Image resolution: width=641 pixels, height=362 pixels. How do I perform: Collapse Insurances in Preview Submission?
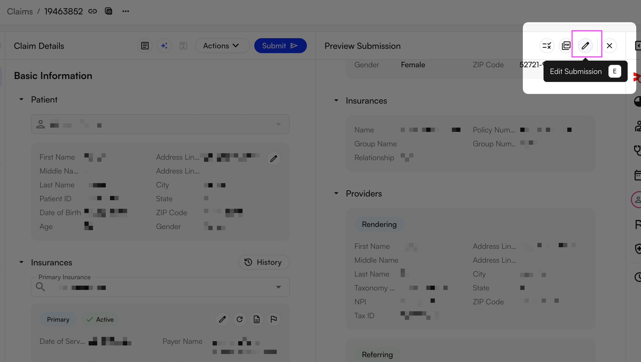[x=336, y=101]
